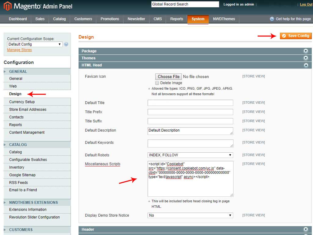Viewport: 313px width, 235px height.
Task: Open Google Sitemap in sidebar
Action: click(x=22, y=175)
